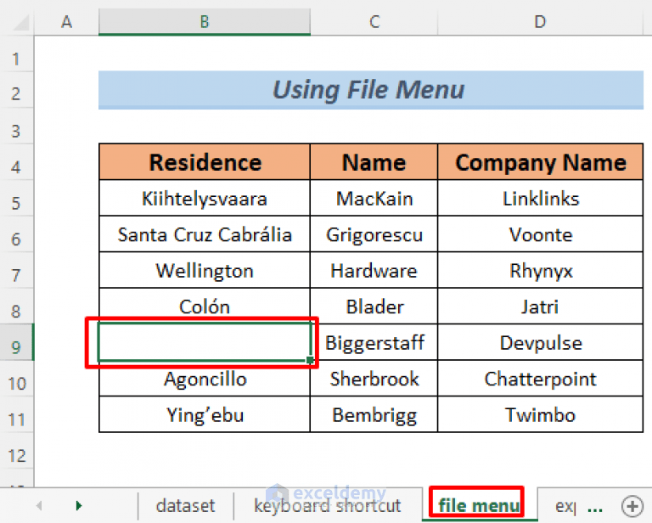This screenshot has width=652, height=523.
Task: Click the Using File Menu title cell
Action: [x=370, y=90]
